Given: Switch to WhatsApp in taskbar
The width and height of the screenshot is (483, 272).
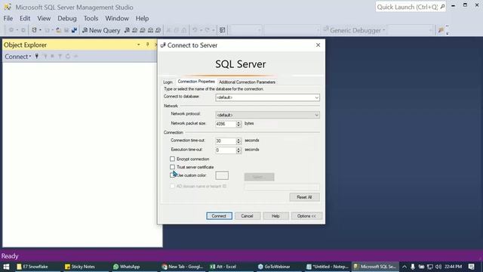Looking at the screenshot, I should pos(126,267).
